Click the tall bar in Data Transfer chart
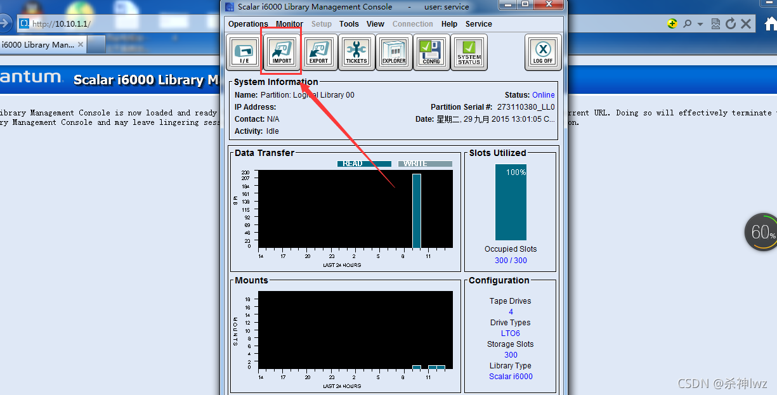Viewport: 777px width, 395px height. point(417,211)
